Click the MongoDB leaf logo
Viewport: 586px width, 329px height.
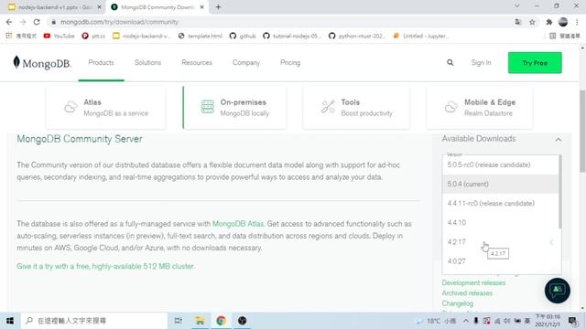click(x=42, y=63)
